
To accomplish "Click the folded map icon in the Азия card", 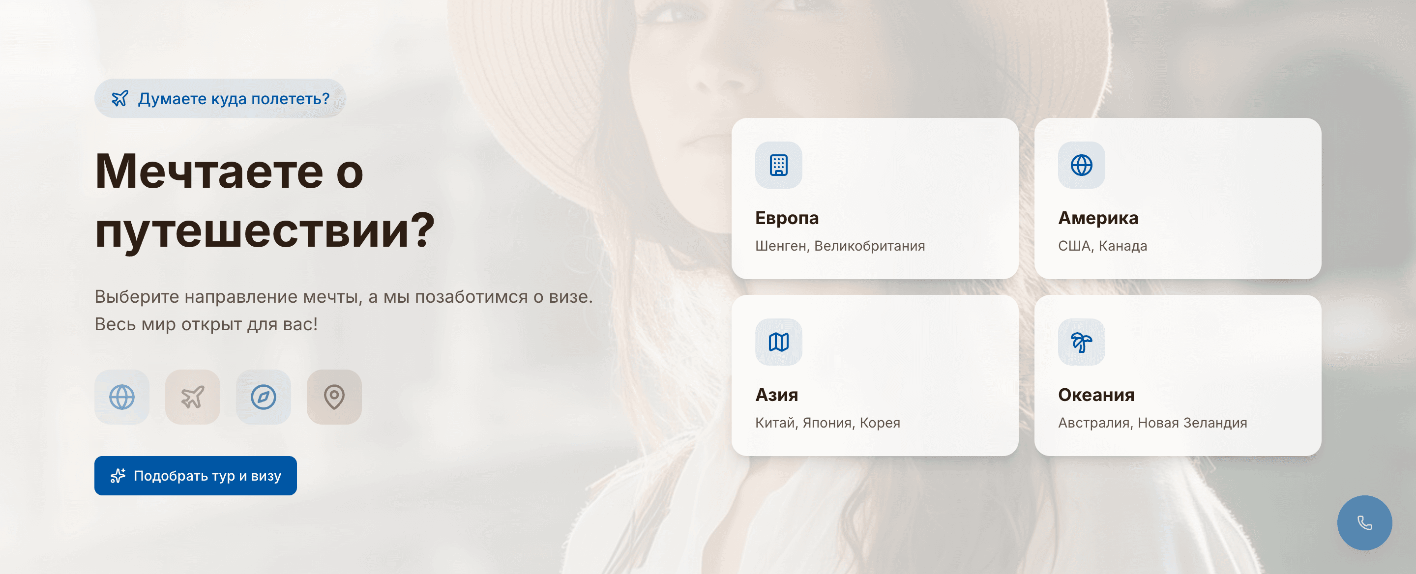I will coord(778,342).
